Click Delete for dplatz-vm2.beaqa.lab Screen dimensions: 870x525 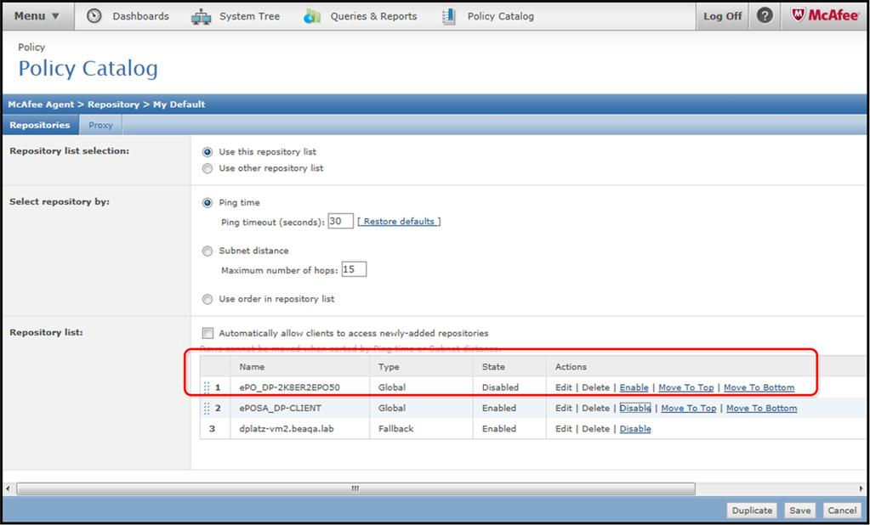coord(596,428)
